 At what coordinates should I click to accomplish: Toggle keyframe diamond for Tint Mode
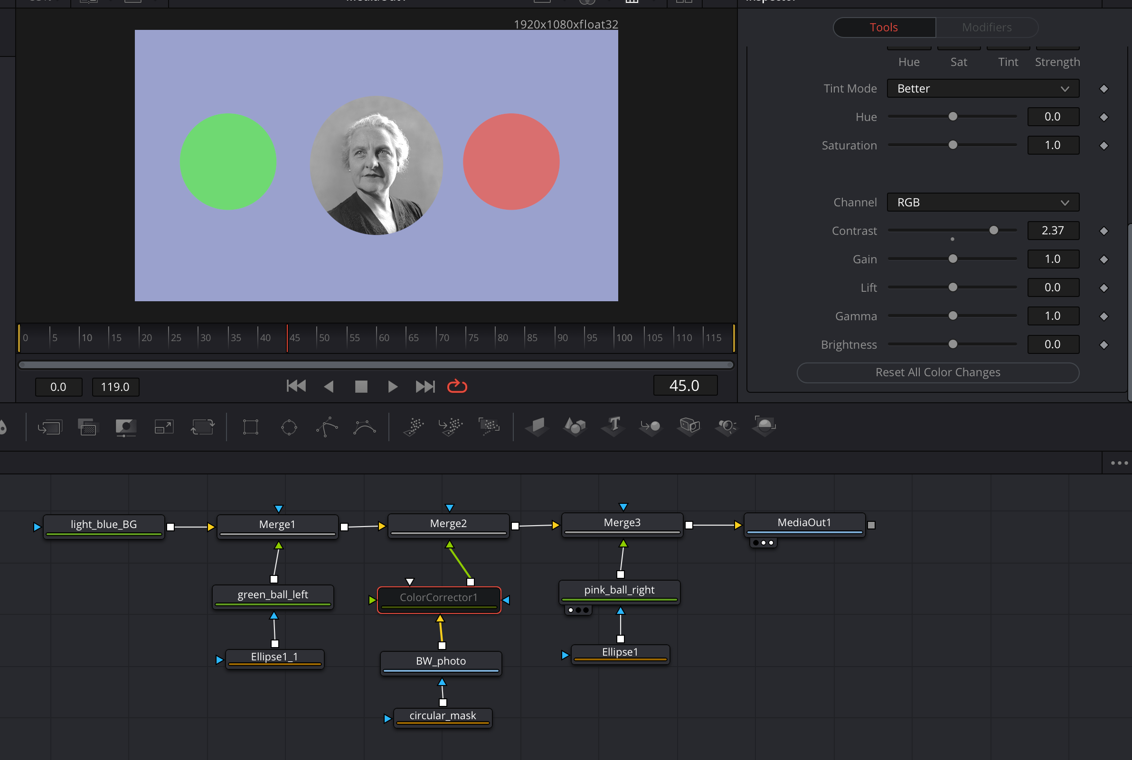(1104, 89)
